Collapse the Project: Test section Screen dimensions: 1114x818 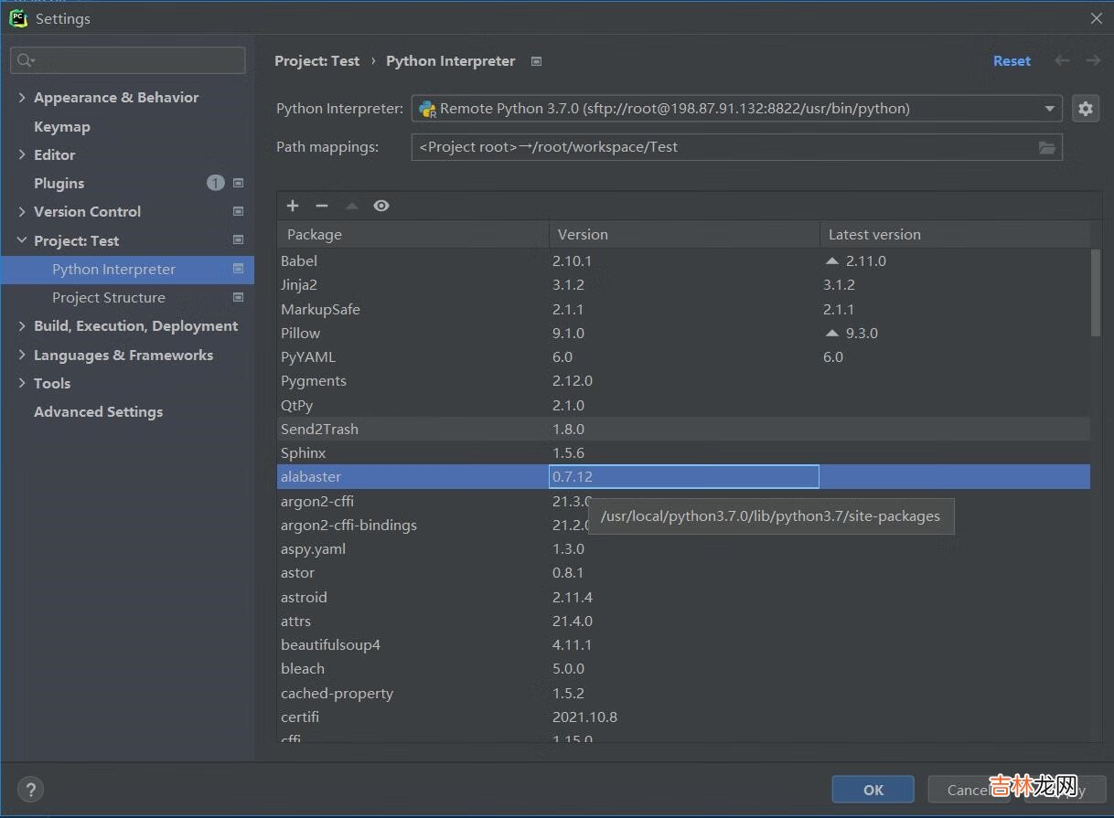(x=22, y=240)
